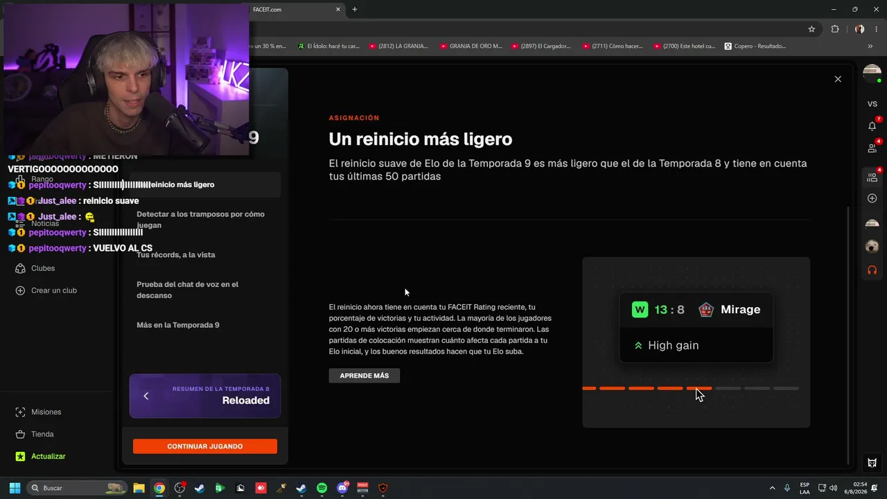Open Chrome extensions puzzle icon

(x=835, y=29)
